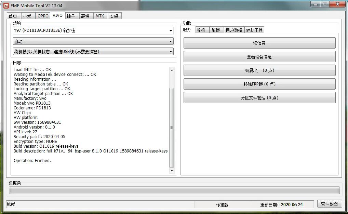This screenshot has width=348, height=214.
Task: Click the 'Android version: 8.1.0' log line
Action: click(x=34, y=127)
